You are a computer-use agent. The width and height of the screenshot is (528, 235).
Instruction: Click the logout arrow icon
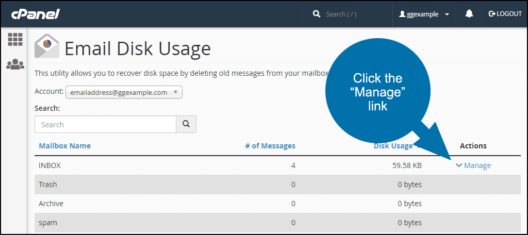(492, 14)
